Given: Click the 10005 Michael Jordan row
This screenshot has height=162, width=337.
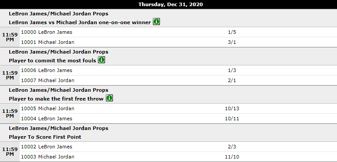Looking at the screenshot, I should pyautogui.click(x=178, y=108).
